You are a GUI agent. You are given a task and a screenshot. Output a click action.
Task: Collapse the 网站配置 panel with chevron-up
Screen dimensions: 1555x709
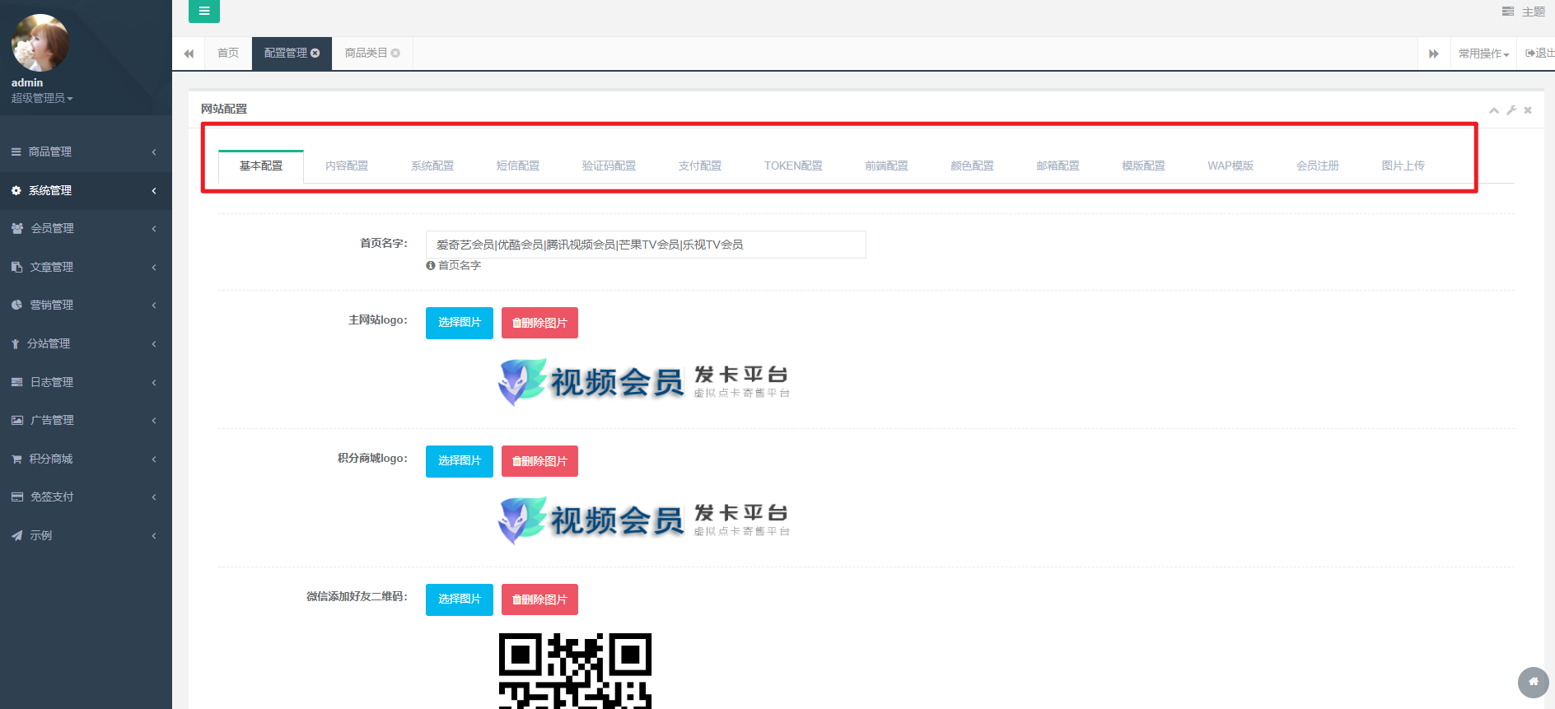[x=1494, y=110]
